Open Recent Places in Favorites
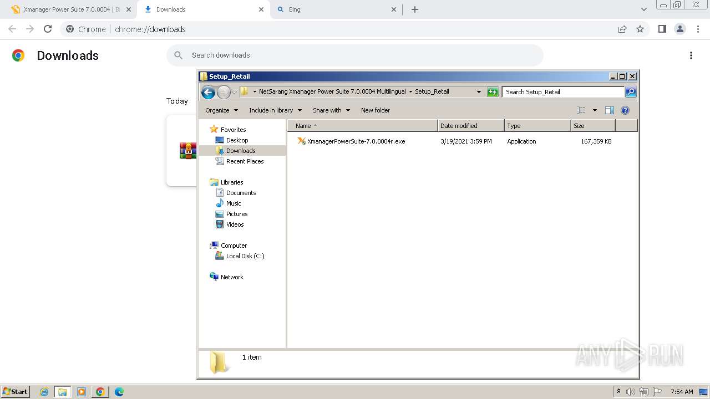Image resolution: width=710 pixels, height=399 pixels. click(x=245, y=161)
